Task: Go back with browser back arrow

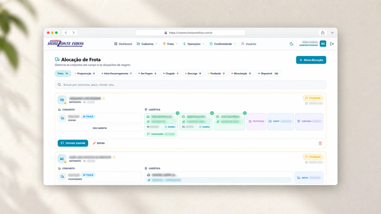Action: (x=66, y=33)
